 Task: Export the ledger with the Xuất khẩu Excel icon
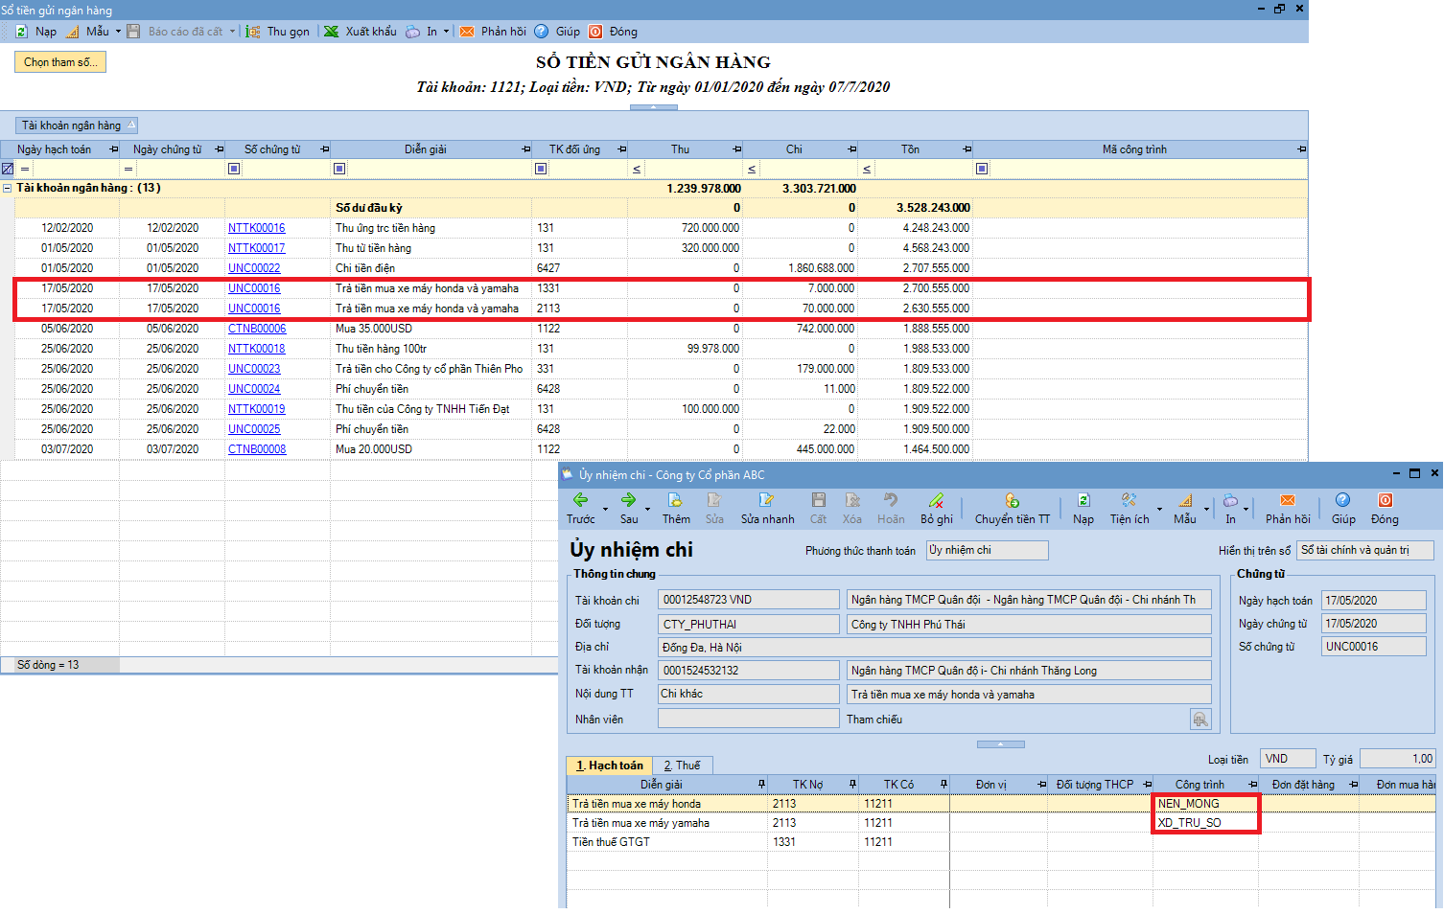[332, 32]
